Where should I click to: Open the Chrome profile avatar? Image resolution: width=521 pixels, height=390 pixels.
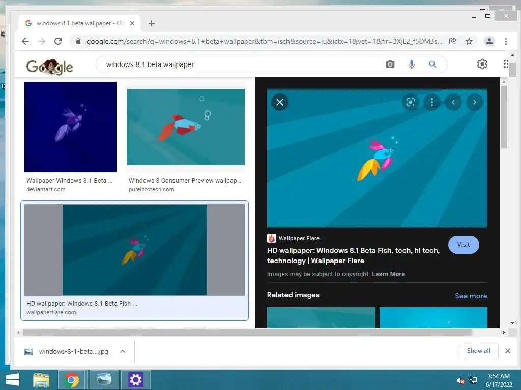(x=489, y=41)
